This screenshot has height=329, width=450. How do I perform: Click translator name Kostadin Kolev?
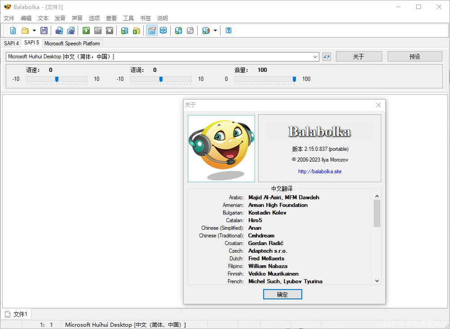(267, 213)
